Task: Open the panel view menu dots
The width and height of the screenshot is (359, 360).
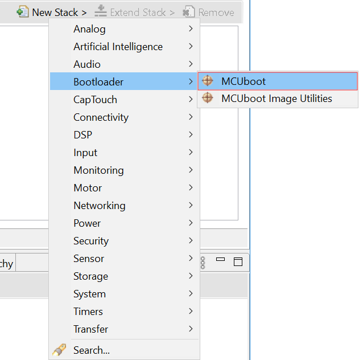Action: click(x=203, y=263)
